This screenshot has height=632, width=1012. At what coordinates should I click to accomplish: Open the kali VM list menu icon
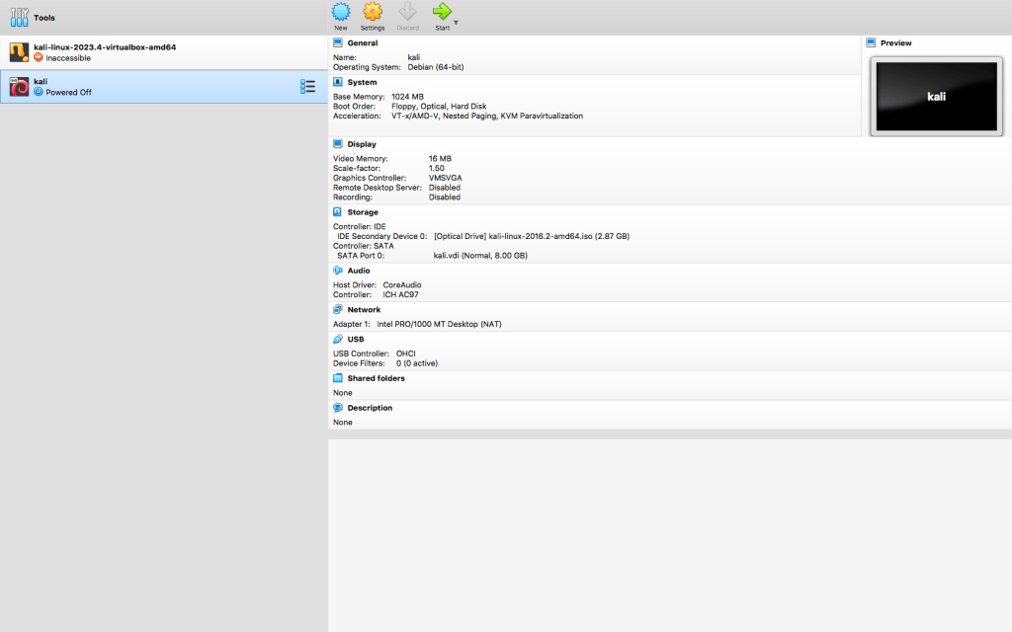307,87
